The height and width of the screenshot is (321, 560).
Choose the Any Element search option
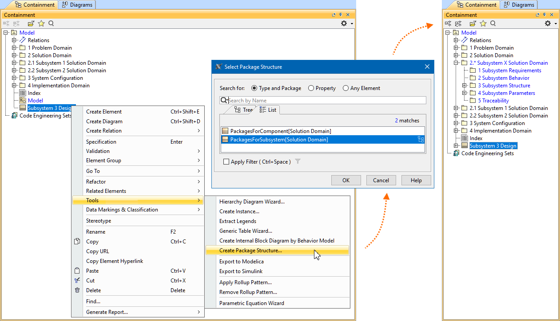pos(346,88)
